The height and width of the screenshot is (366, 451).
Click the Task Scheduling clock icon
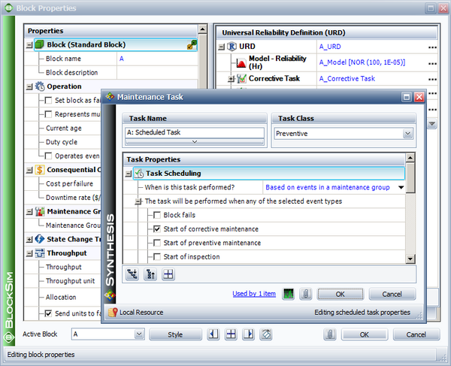(x=139, y=174)
